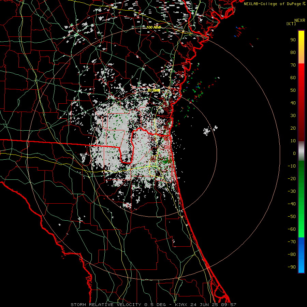Click the -20 value on velocity scale

tap(292, 178)
